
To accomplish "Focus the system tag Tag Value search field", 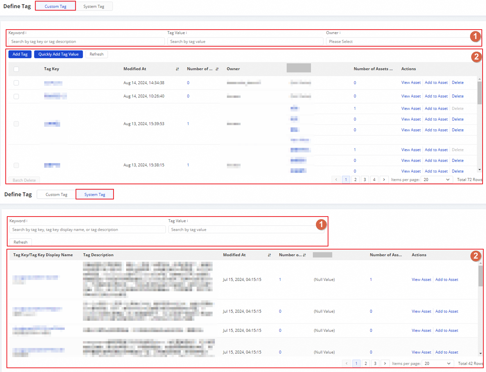I will (x=246, y=229).
